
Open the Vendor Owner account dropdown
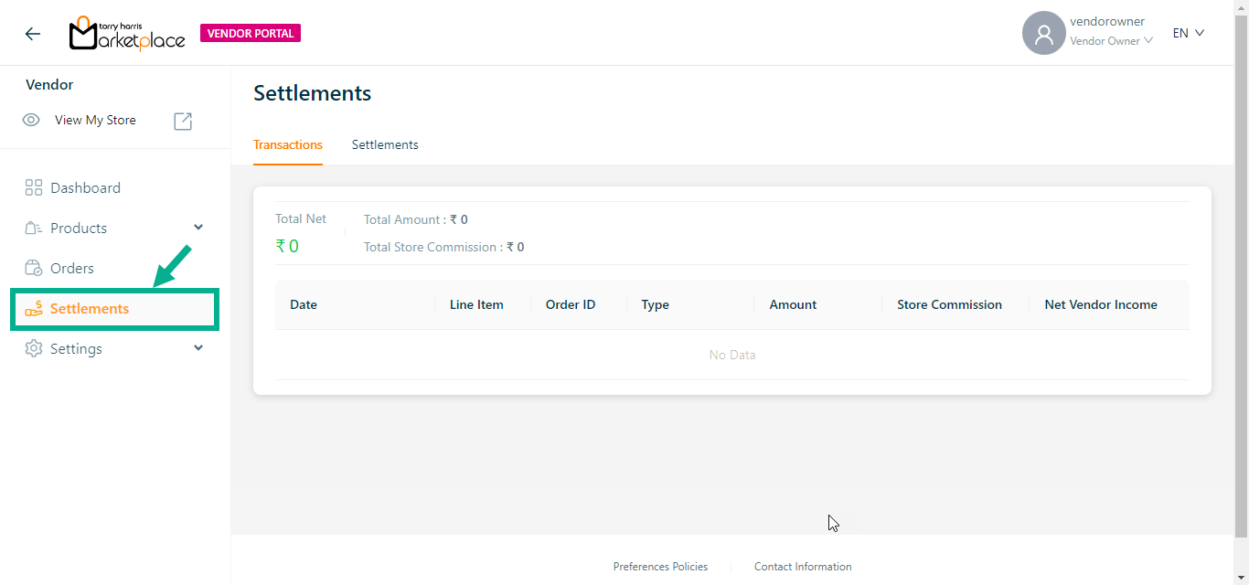1111,41
